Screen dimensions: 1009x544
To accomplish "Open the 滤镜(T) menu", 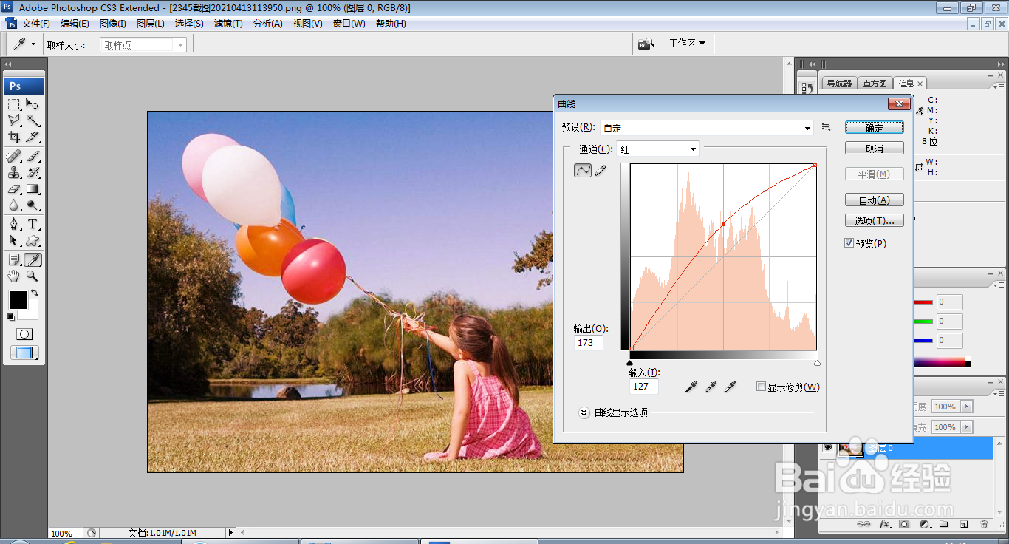I will [x=228, y=24].
